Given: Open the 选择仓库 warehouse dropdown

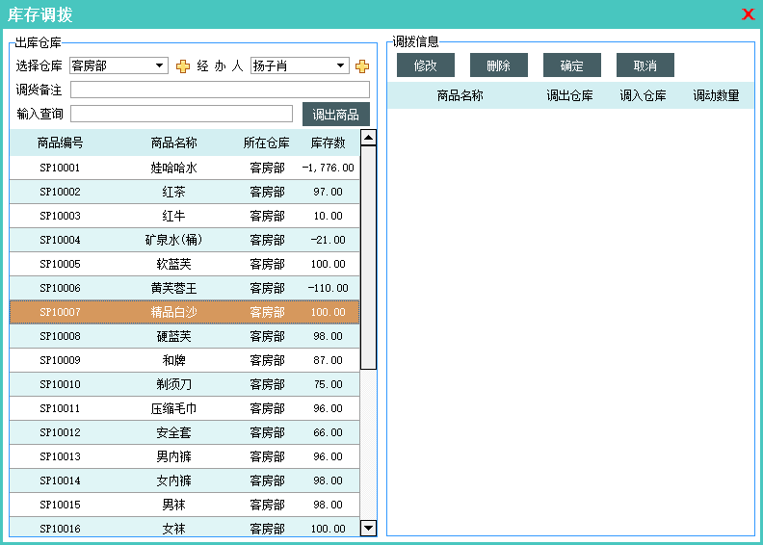Looking at the screenshot, I should pyautogui.click(x=118, y=66).
